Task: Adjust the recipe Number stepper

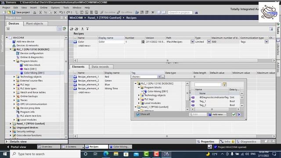Action: [x=143, y=42]
